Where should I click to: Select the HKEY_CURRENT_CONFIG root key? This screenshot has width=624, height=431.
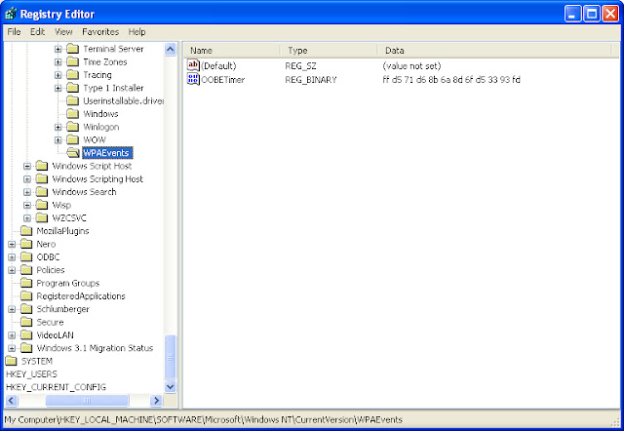point(56,387)
